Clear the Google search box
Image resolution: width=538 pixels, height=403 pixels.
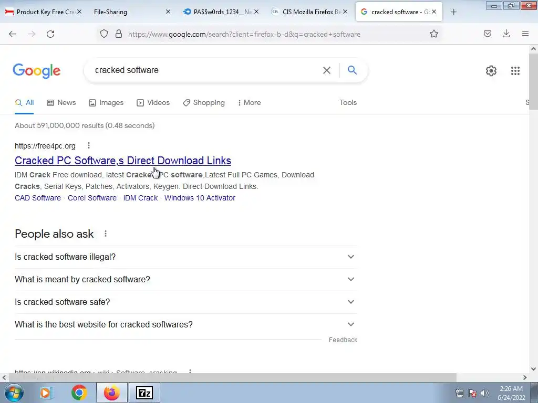(327, 70)
